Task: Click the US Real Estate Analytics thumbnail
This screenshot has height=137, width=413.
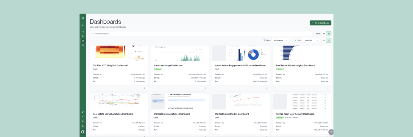Action: pyautogui.click(x=180, y=102)
